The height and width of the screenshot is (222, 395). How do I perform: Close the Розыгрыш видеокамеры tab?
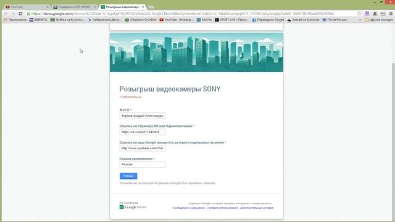tap(143, 7)
